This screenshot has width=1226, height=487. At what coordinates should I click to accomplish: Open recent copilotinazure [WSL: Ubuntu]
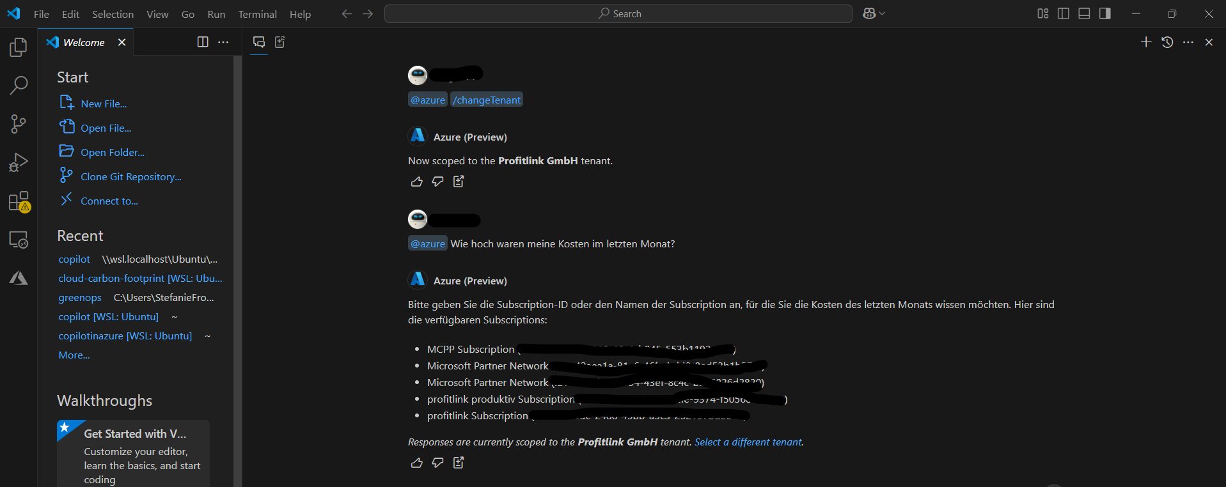click(125, 336)
